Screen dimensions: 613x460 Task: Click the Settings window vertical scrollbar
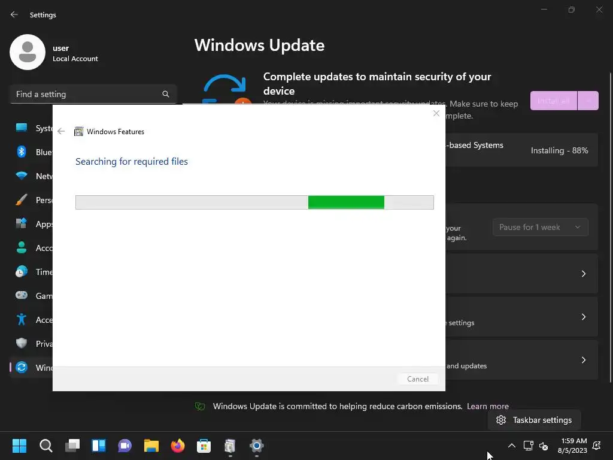(611, 227)
